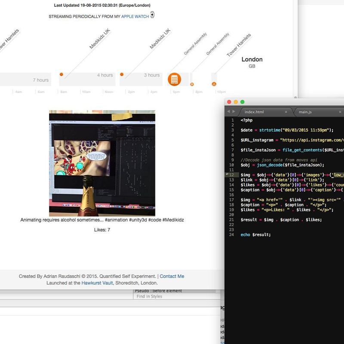Go forward with the editor's right arrow
The height and width of the screenshot is (344, 344).
[234, 112]
